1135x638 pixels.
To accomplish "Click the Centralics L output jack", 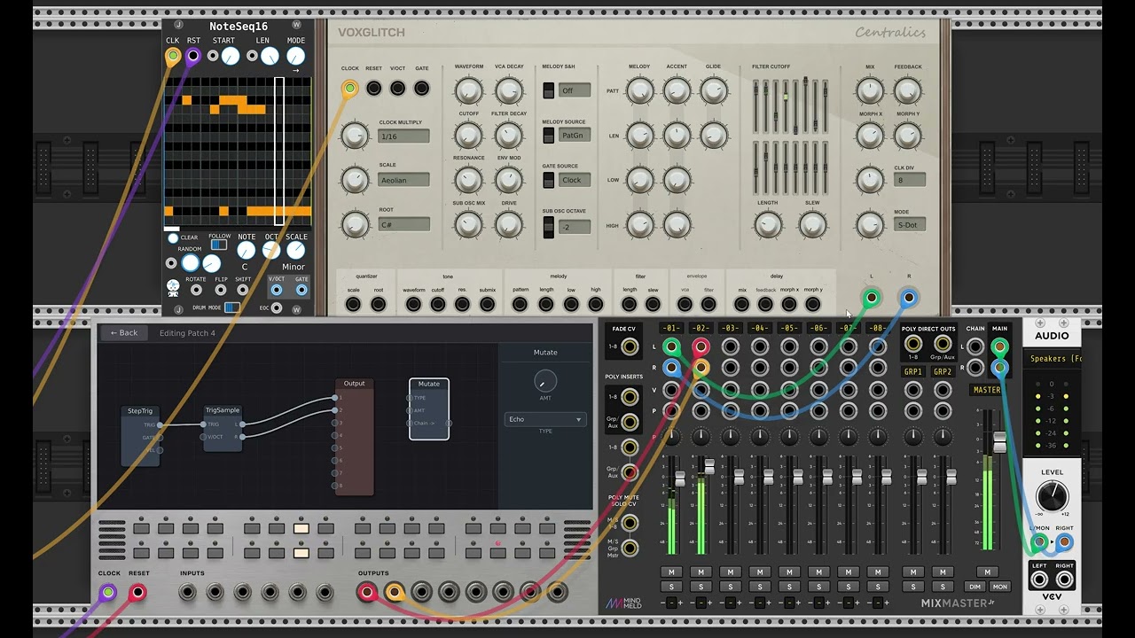I will pyautogui.click(x=871, y=298).
